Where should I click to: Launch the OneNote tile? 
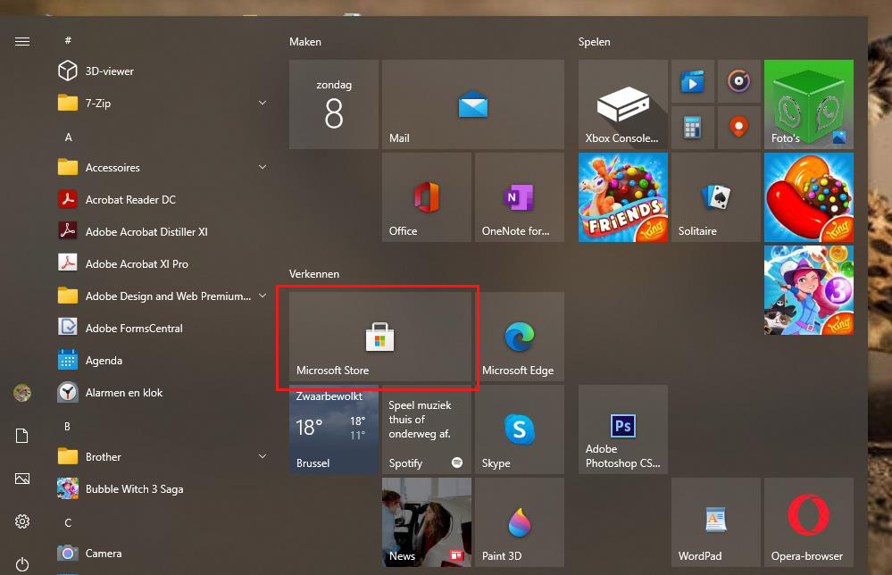click(x=519, y=198)
